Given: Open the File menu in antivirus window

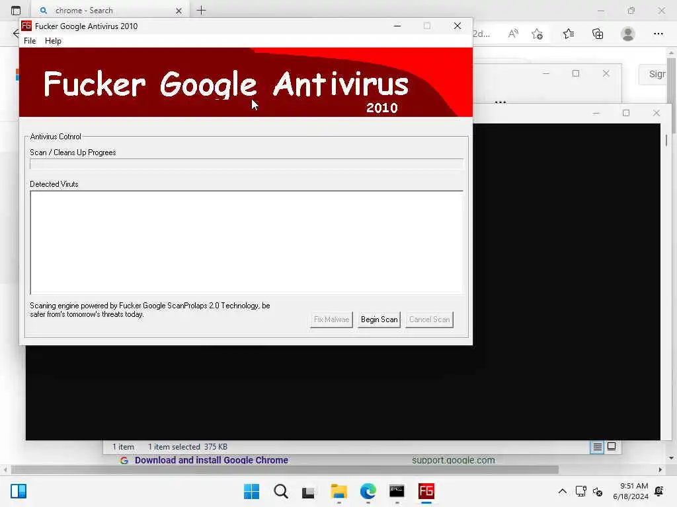Looking at the screenshot, I should click(30, 41).
